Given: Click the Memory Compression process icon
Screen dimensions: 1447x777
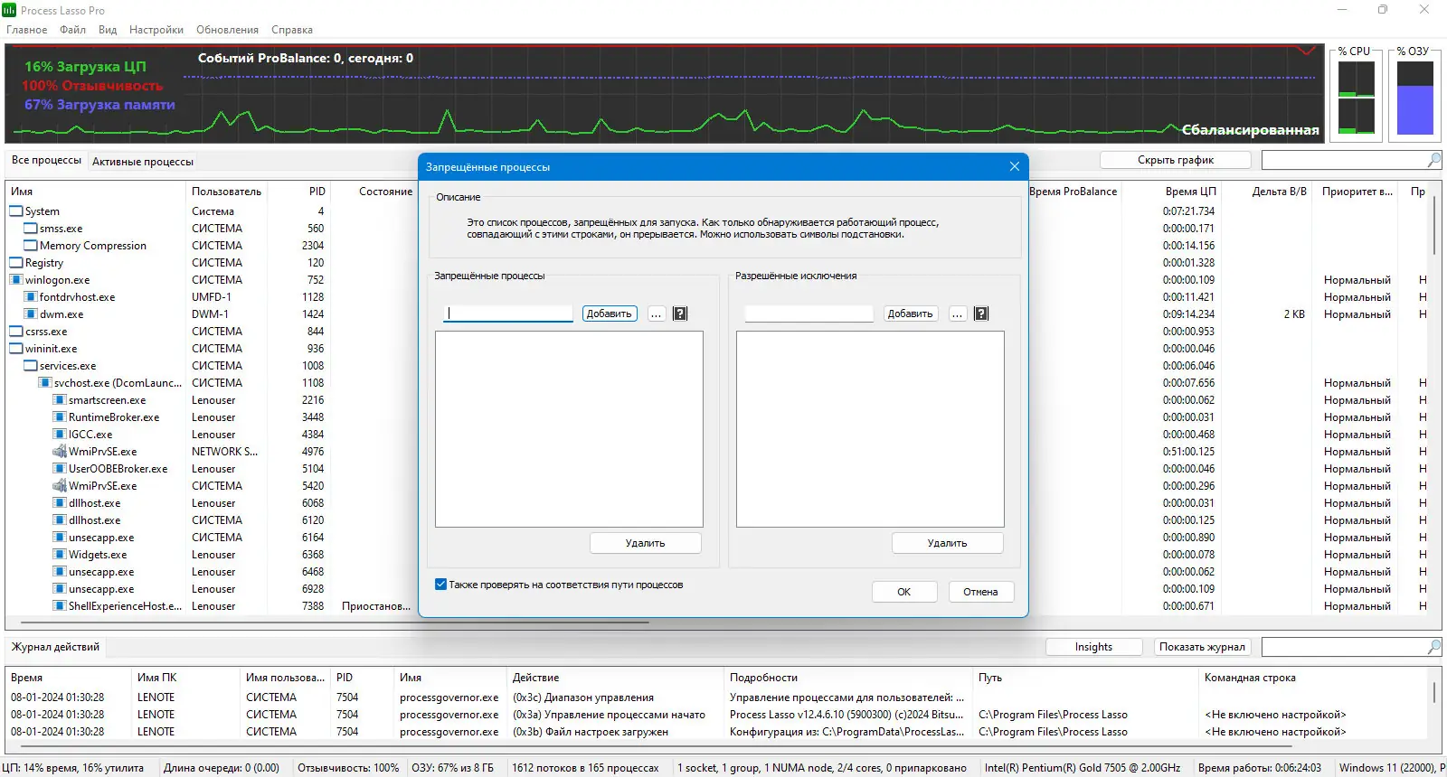Looking at the screenshot, I should click(31, 246).
